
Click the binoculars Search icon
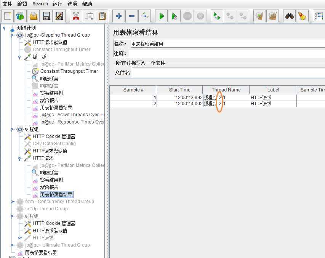[x=289, y=16]
